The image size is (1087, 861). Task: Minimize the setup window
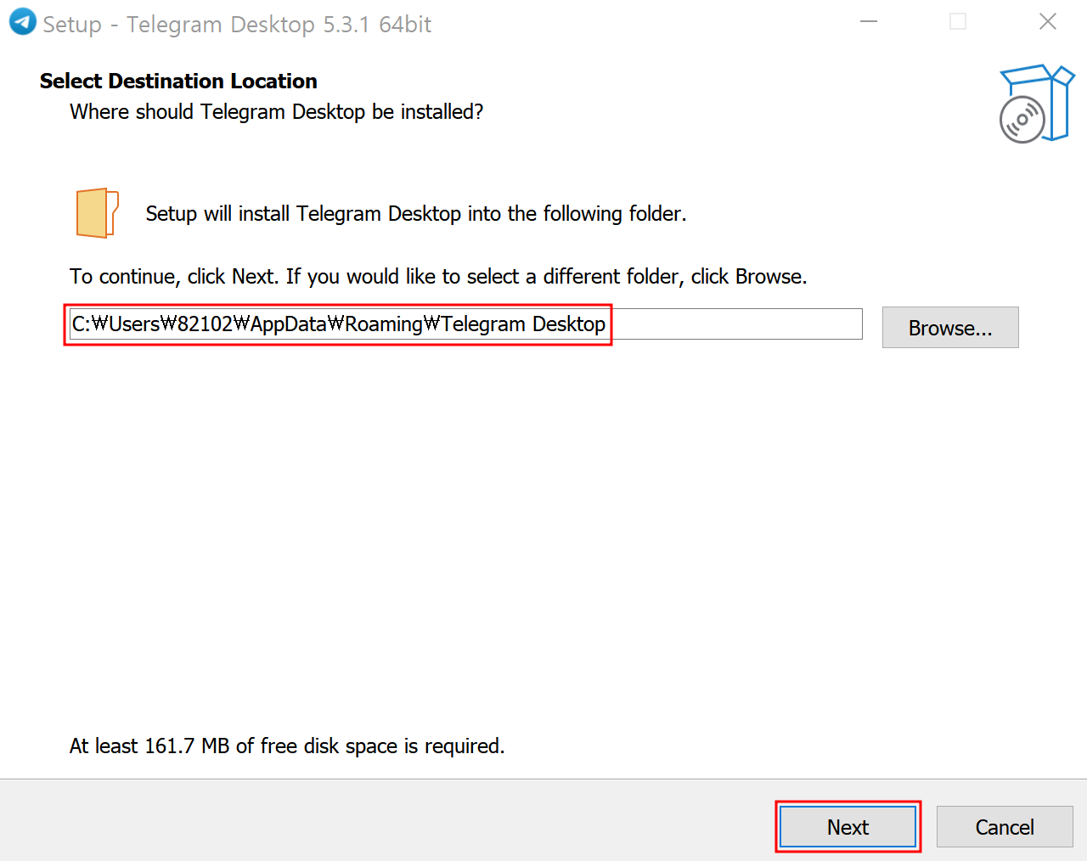869,22
